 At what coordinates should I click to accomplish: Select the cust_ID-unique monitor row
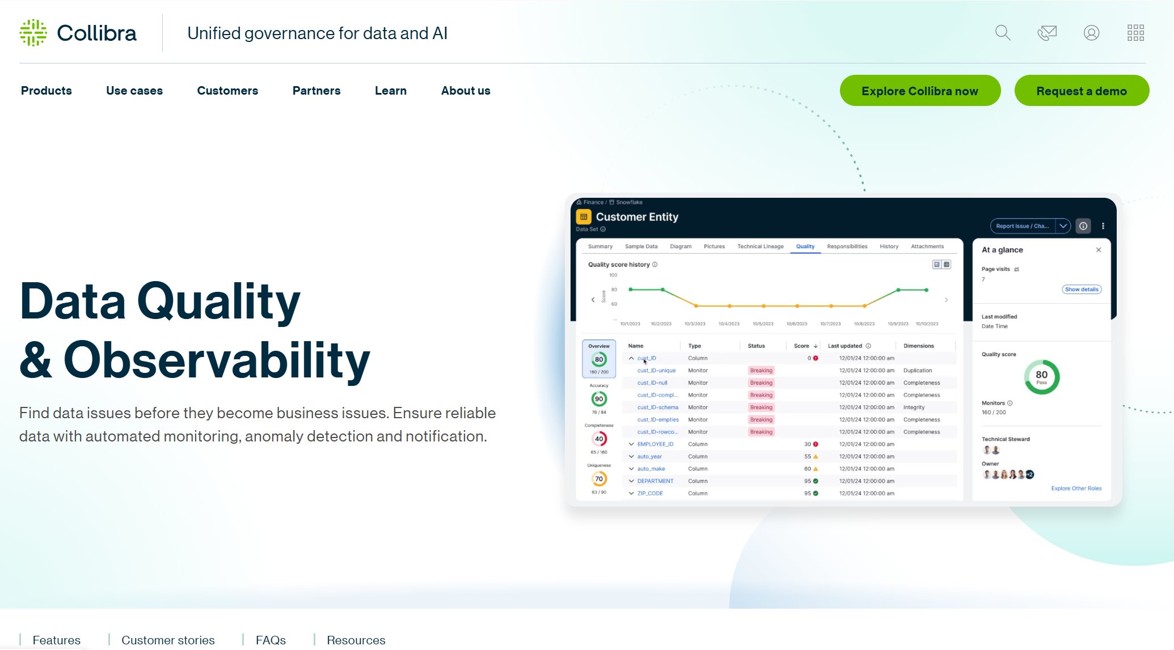(x=656, y=370)
